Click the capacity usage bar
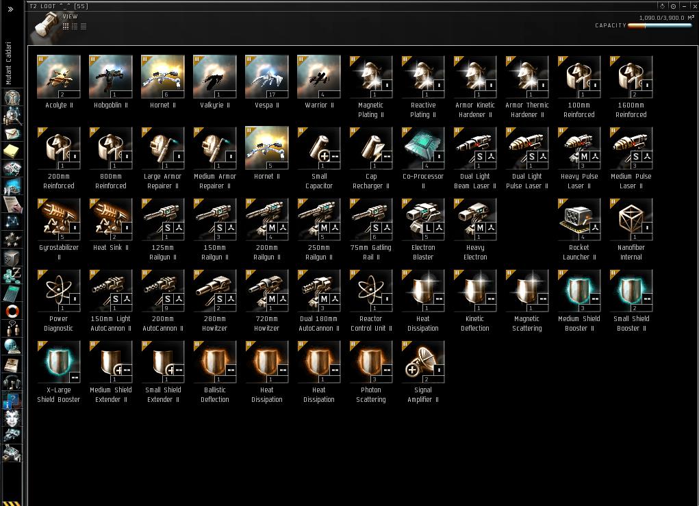 point(660,25)
